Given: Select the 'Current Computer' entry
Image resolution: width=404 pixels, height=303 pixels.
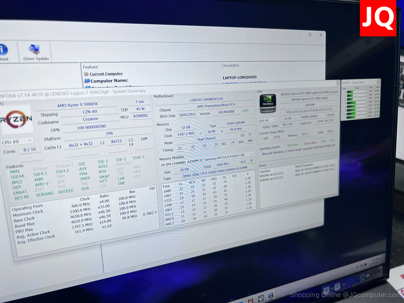Looking at the screenshot, I should coord(106,74).
